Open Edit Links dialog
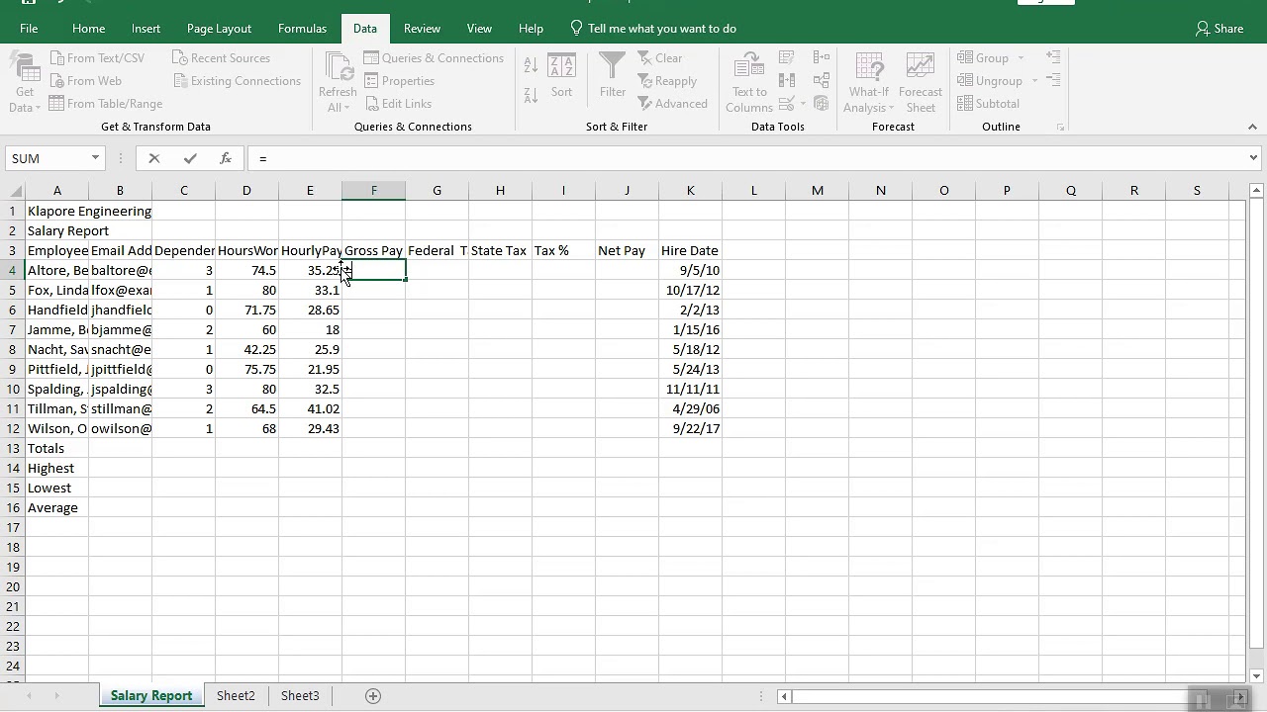 pyautogui.click(x=398, y=104)
